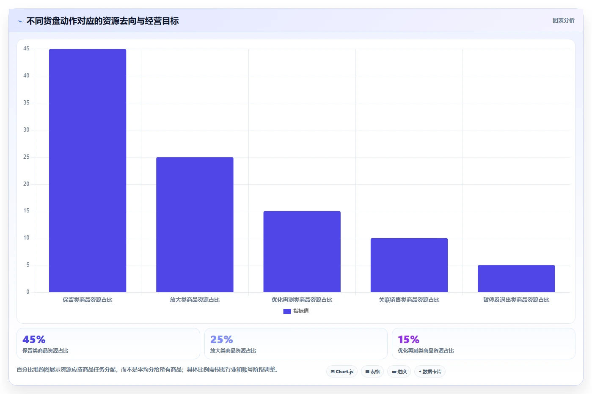The image size is (592, 394).
Task: Open the 15% stat card
Action: pos(484,344)
